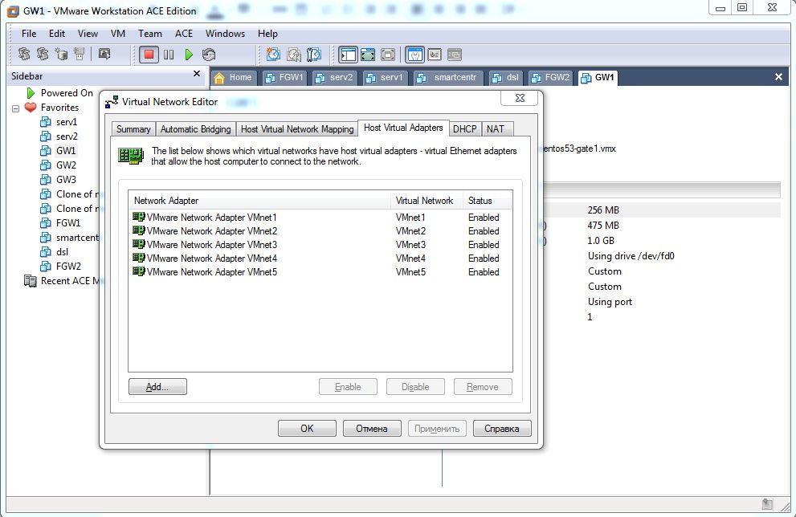Screen dimensions: 796x517
Task: Click the Справка help button
Action: click(502, 429)
